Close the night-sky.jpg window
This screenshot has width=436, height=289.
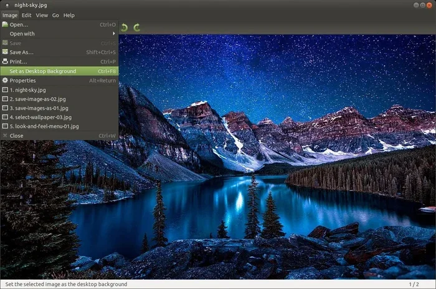(429, 5)
